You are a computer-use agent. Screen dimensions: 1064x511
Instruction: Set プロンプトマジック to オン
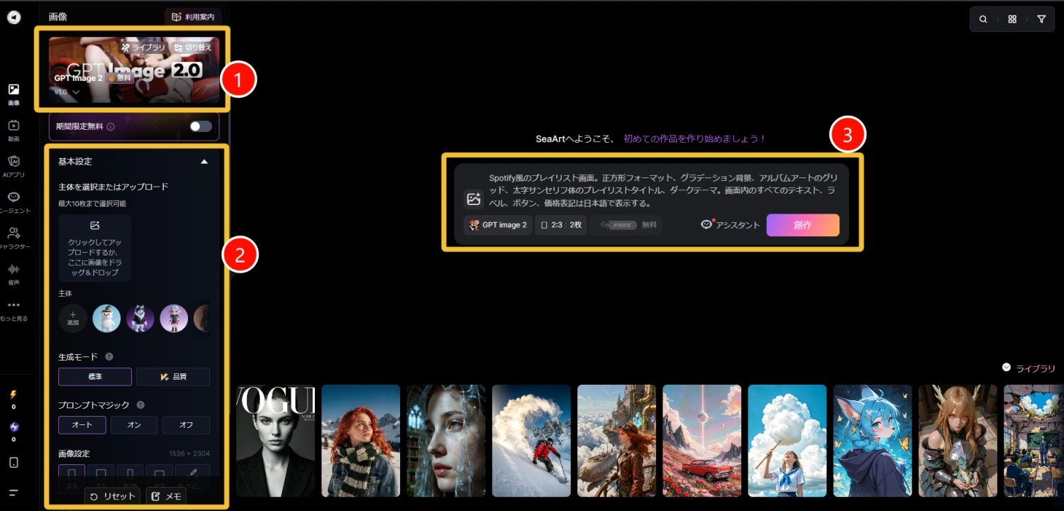point(134,425)
